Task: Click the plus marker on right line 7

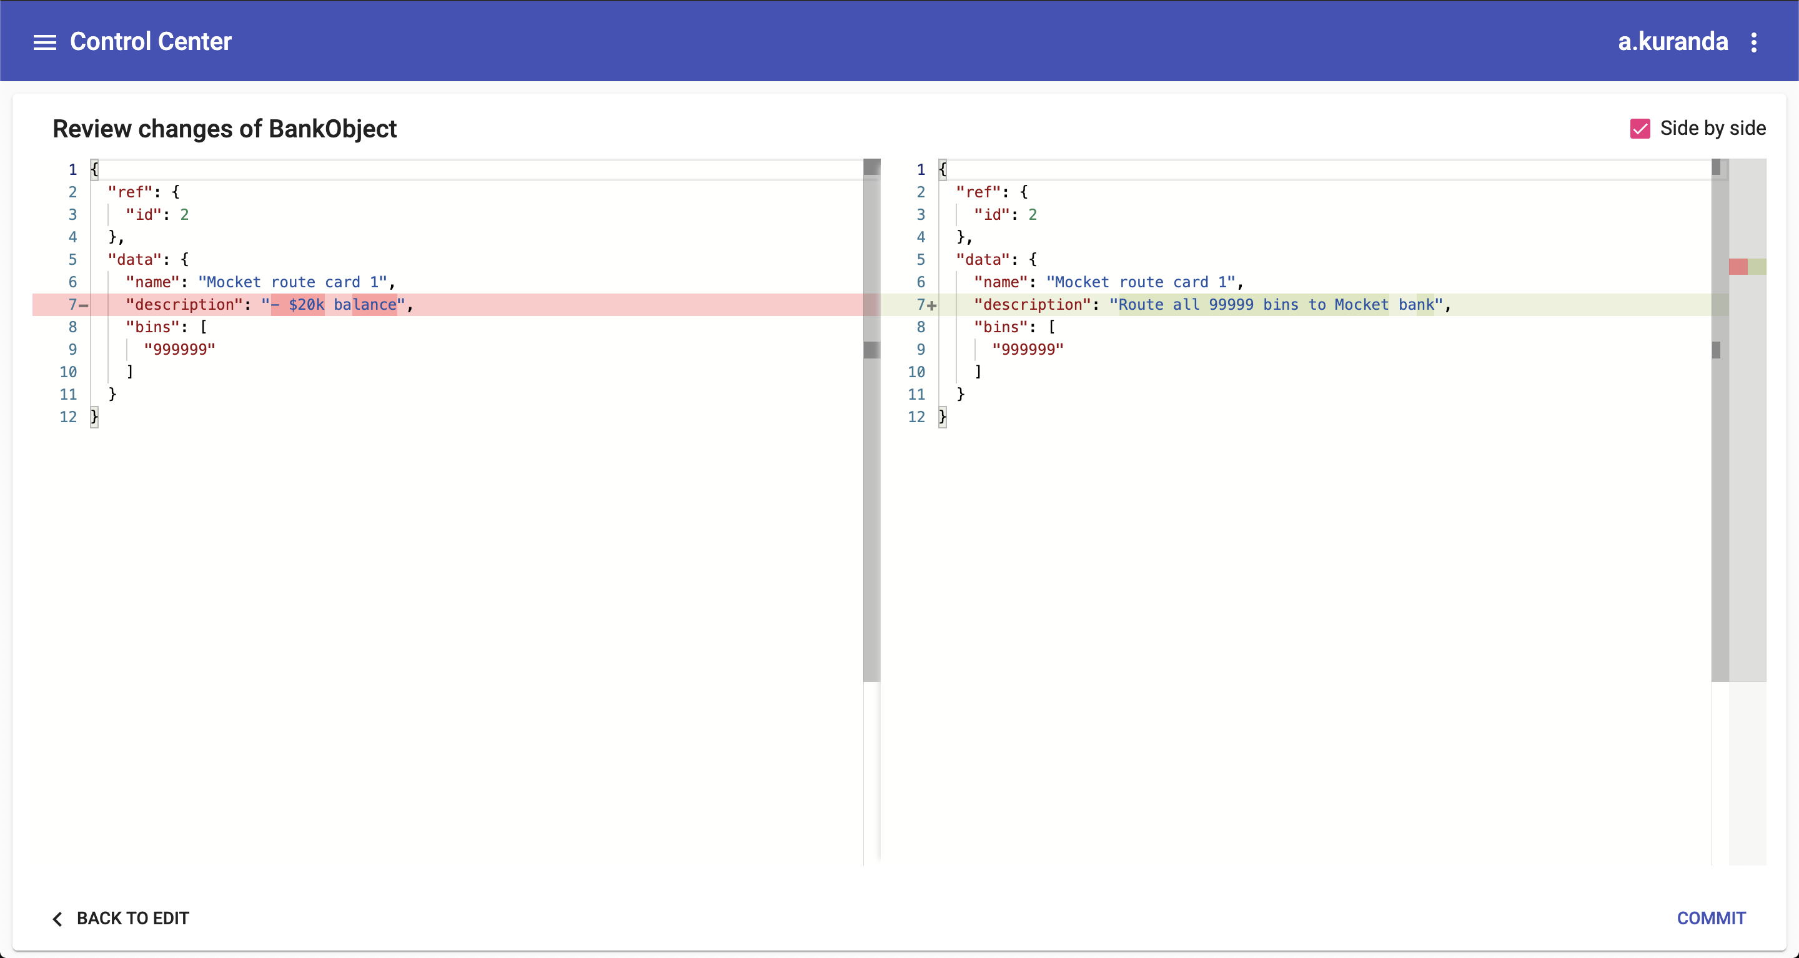Action: point(931,305)
